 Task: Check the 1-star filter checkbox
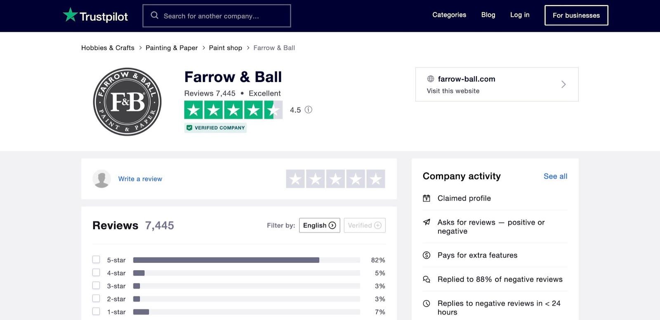(x=96, y=311)
